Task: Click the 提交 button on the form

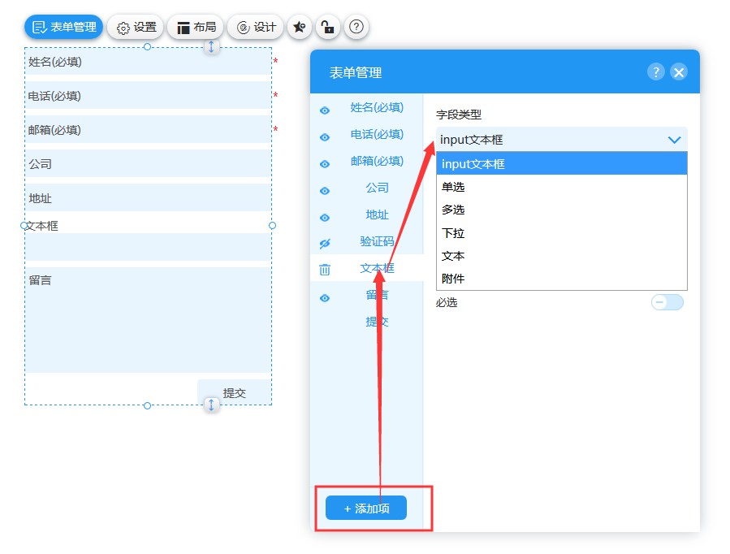Action: point(234,392)
